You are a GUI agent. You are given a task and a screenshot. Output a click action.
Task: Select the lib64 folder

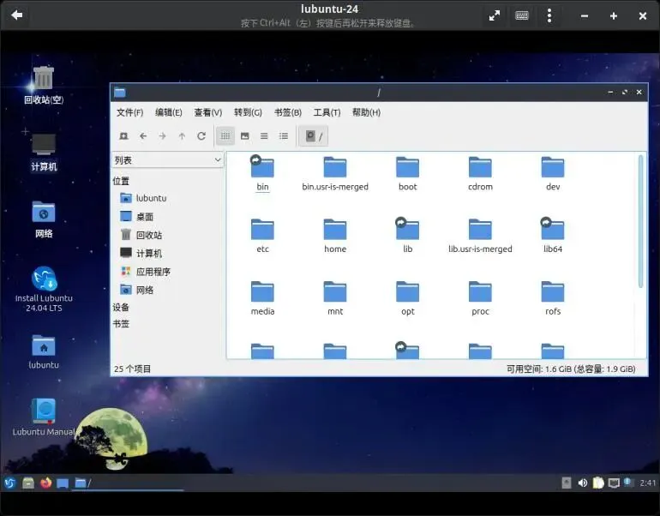click(553, 236)
